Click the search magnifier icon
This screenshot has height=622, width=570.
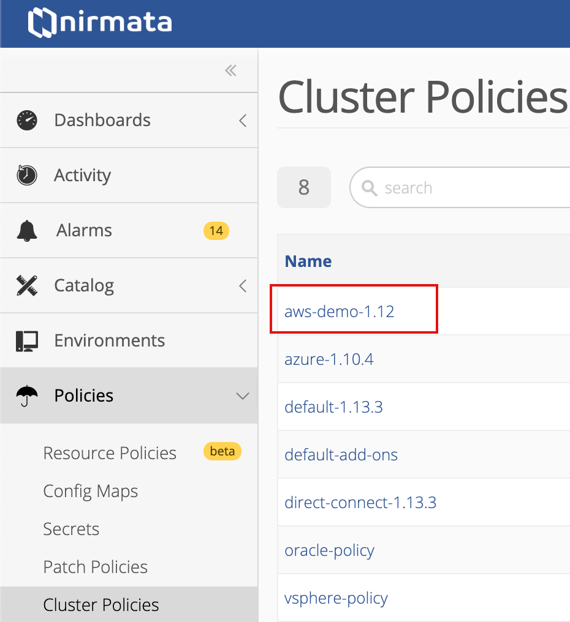370,188
